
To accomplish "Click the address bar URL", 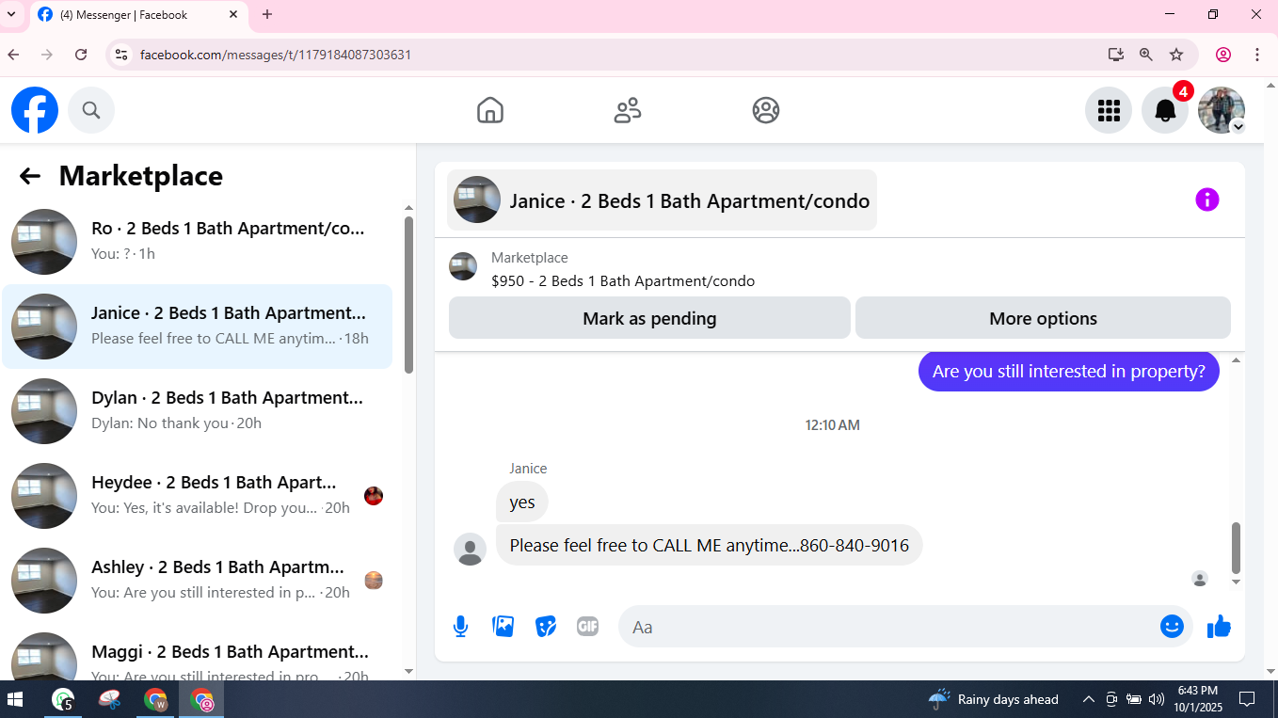I will tap(276, 55).
